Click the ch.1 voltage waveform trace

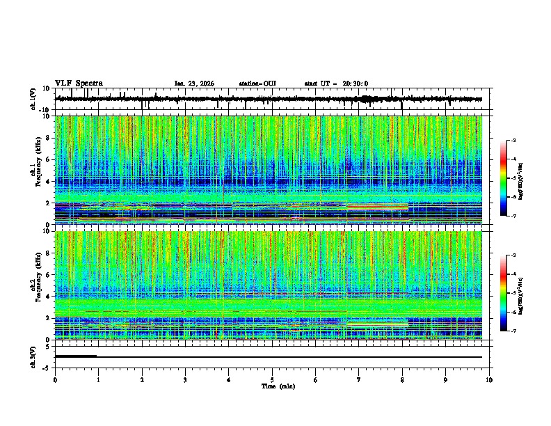(x=269, y=99)
